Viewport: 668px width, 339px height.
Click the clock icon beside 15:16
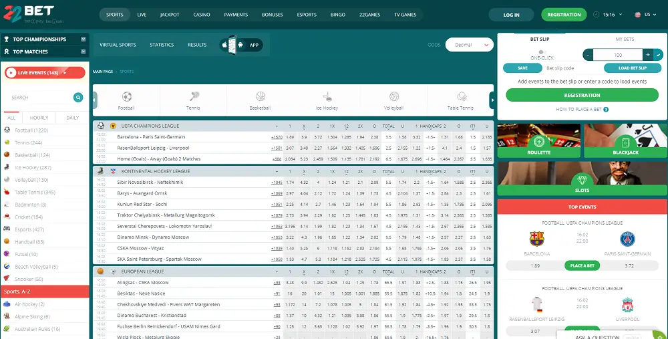pyautogui.click(x=596, y=15)
